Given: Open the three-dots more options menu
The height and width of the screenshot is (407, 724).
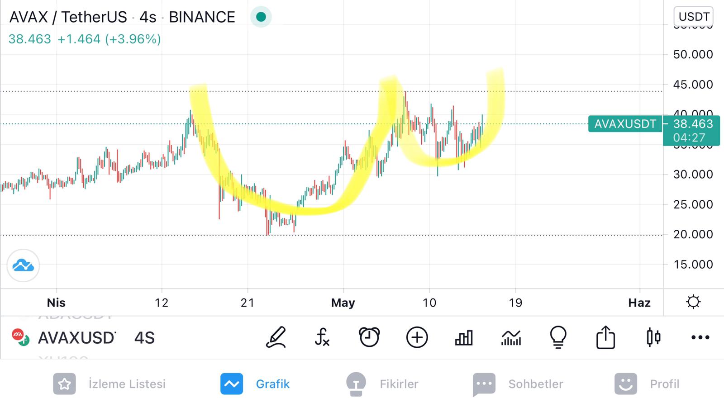Looking at the screenshot, I should tap(700, 337).
